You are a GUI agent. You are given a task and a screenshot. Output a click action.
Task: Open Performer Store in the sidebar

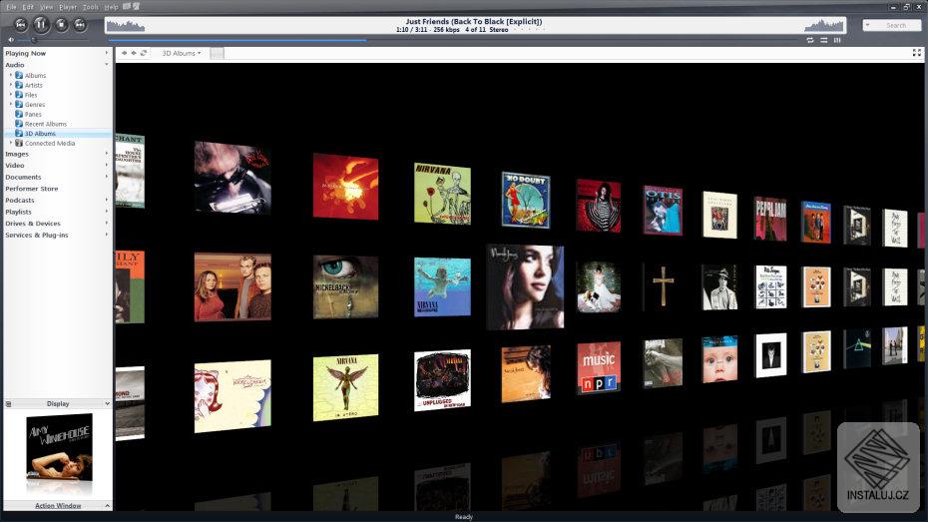(32, 189)
